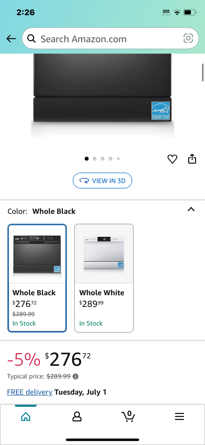Click the VIEW IN 3D button
This screenshot has width=205, height=445.
pyautogui.click(x=102, y=181)
